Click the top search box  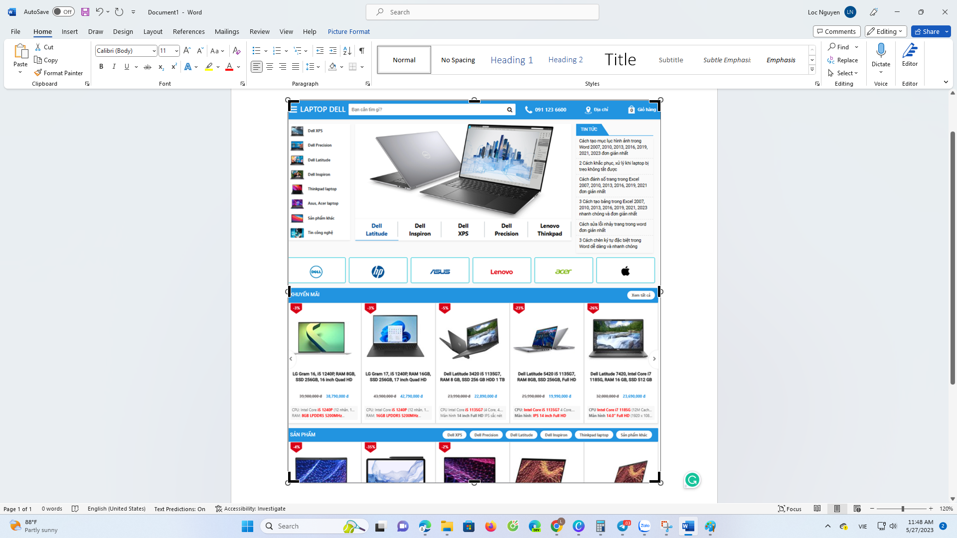click(482, 12)
